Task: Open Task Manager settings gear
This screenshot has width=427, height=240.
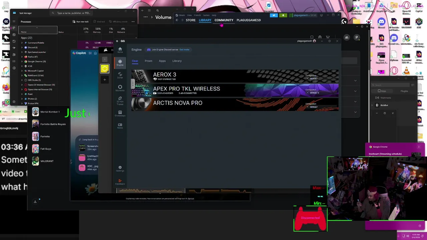Action: pyautogui.click(x=14, y=102)
